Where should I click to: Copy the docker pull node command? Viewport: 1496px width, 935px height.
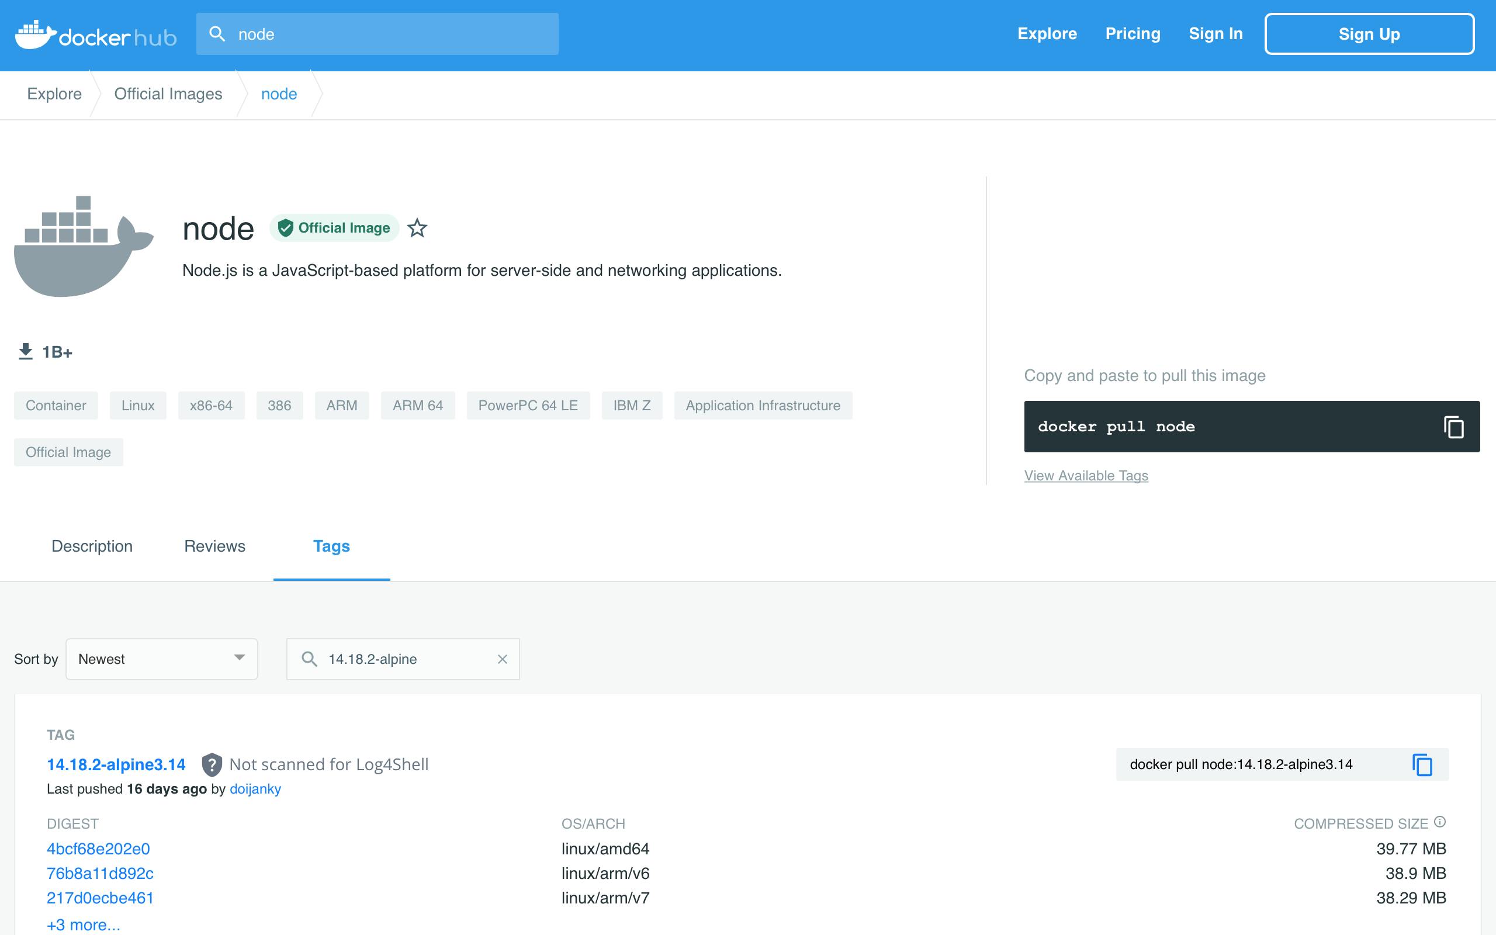point(1453,427)
